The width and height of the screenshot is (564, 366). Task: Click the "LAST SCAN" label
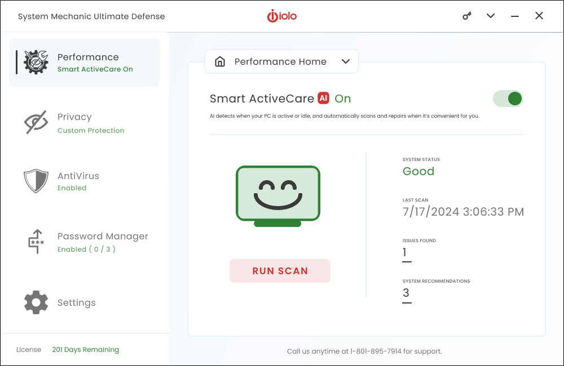tap(416, 200)
